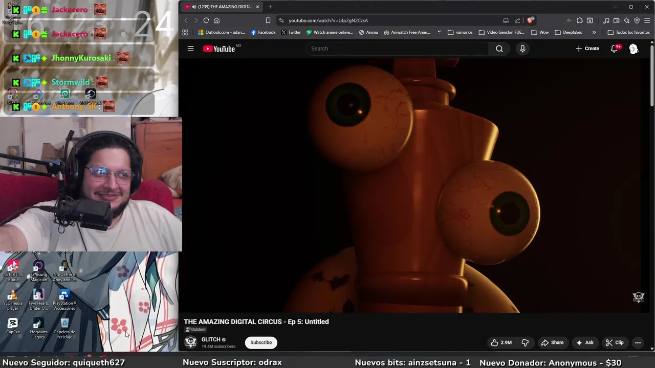Open the GLITCH channel avatar

(190, 342)
